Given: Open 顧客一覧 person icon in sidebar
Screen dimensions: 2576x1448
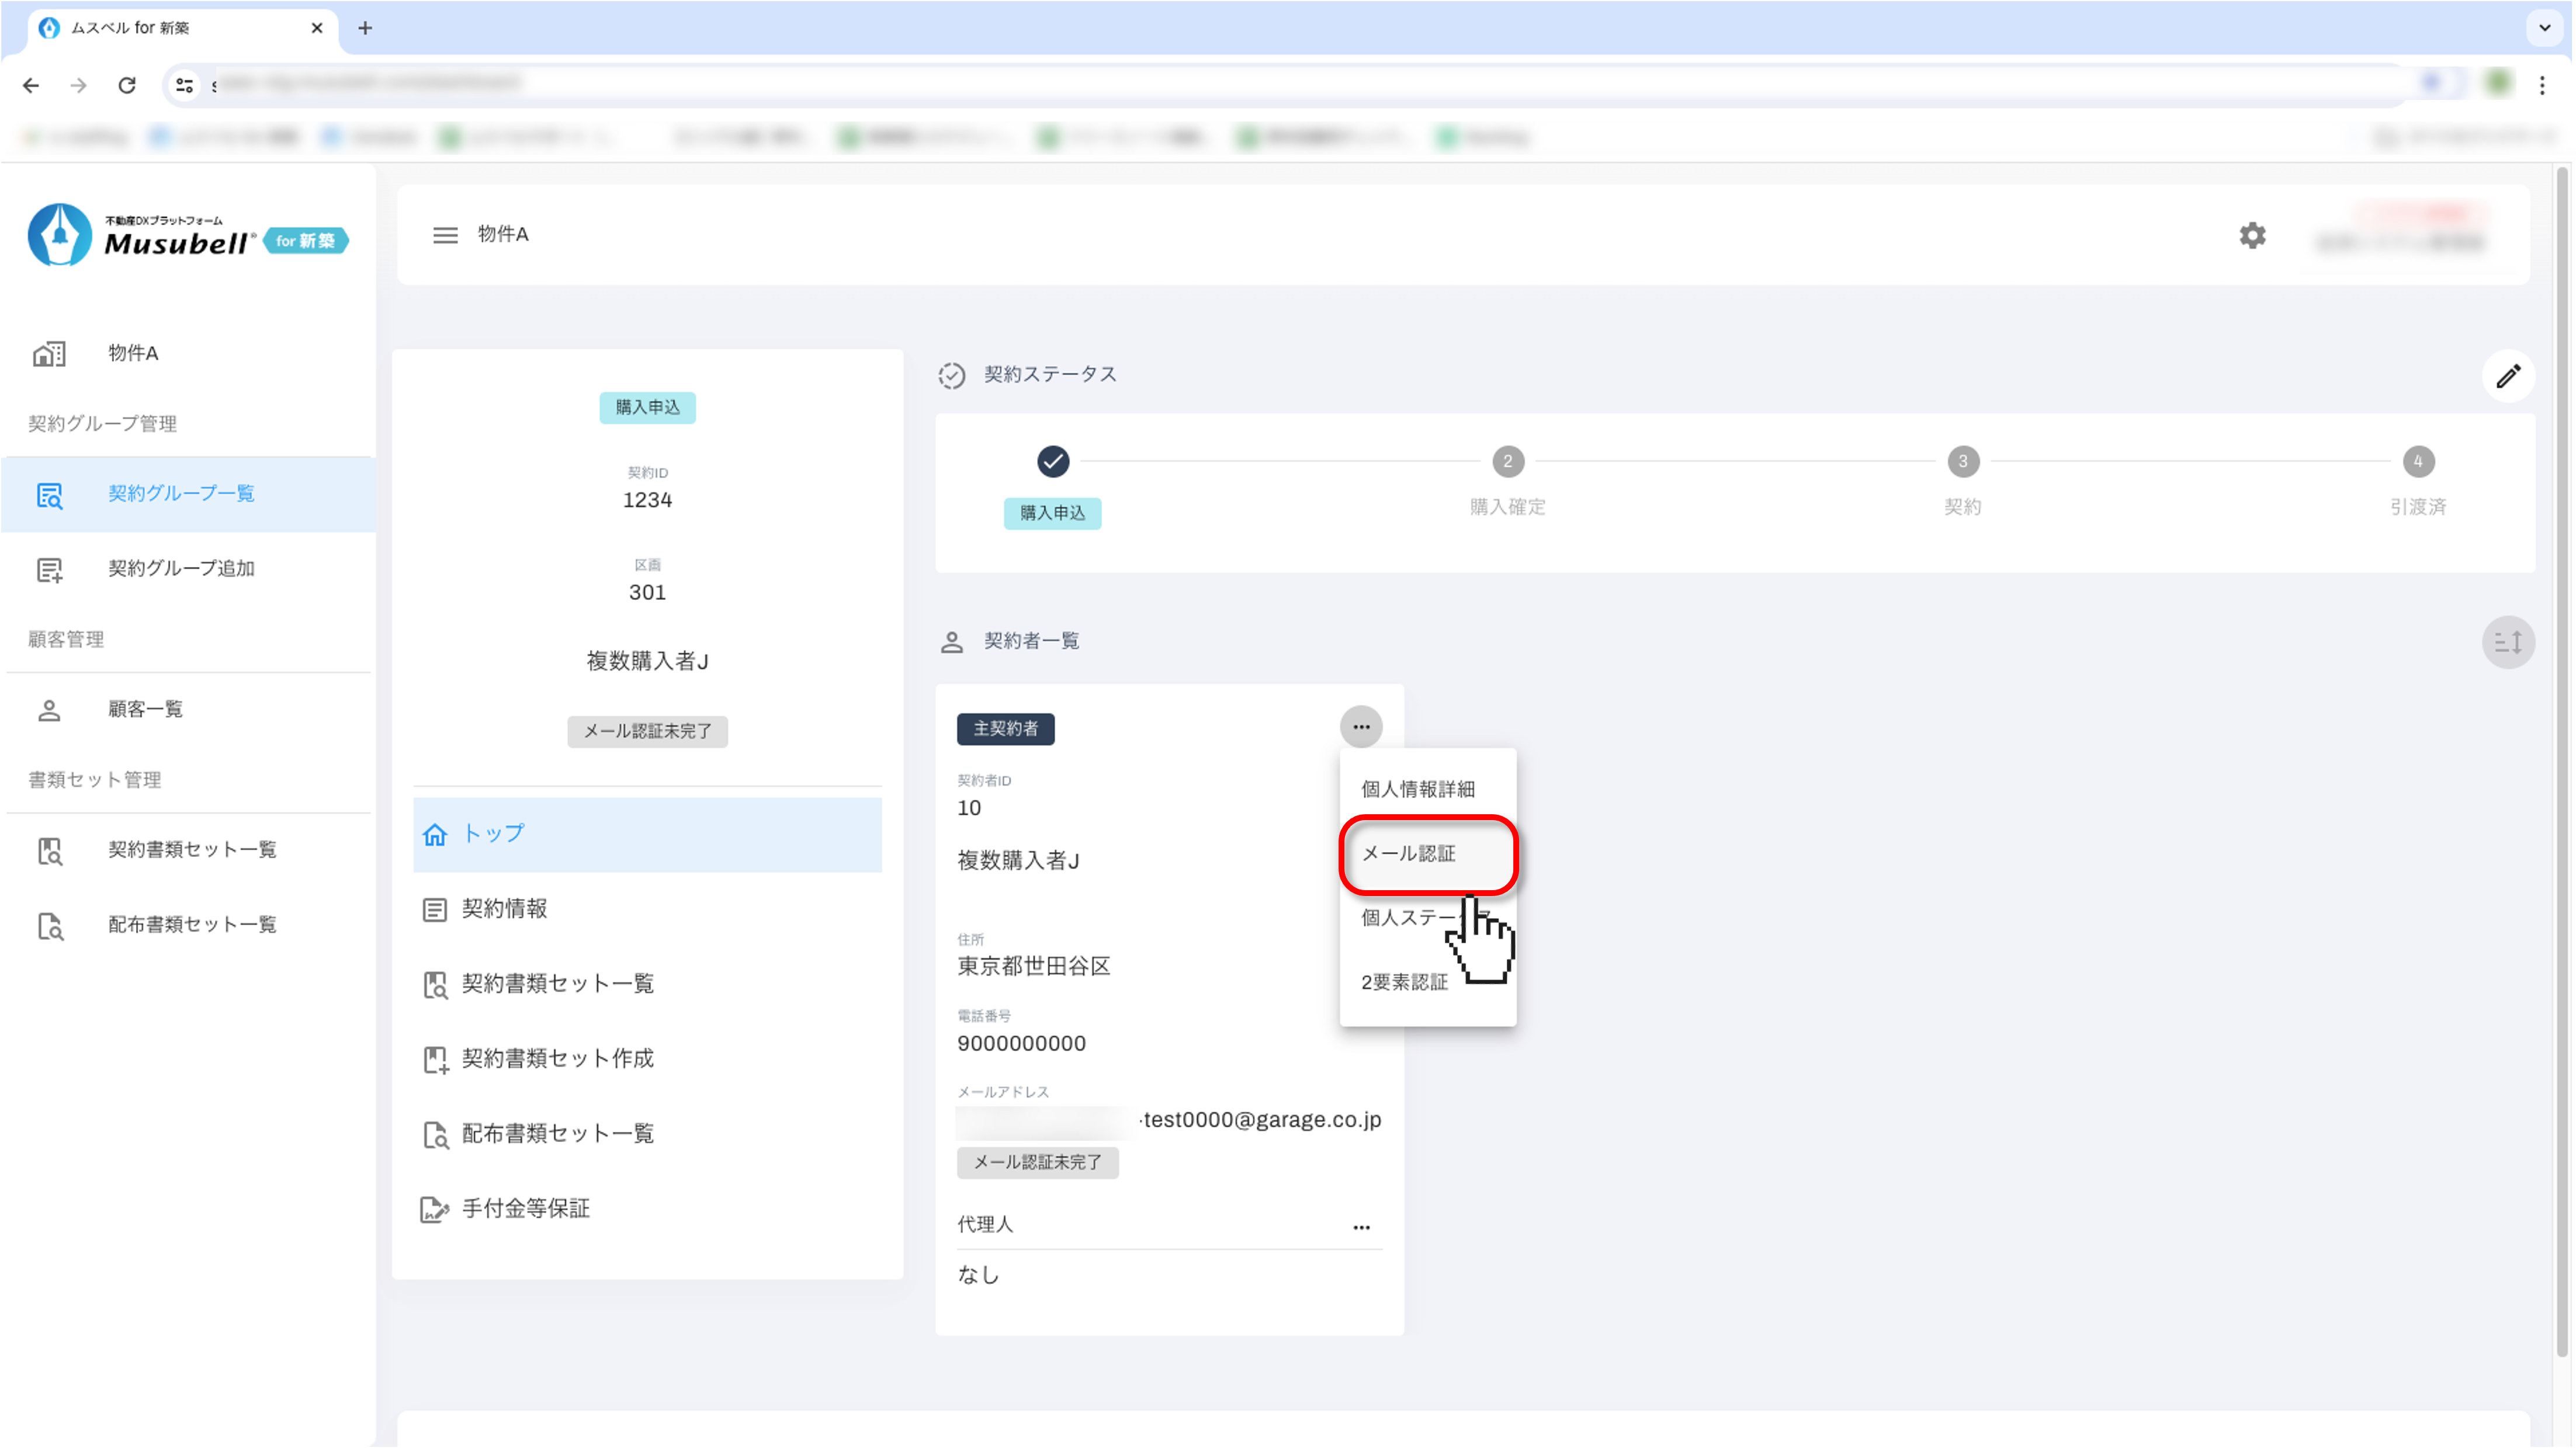Looking at the screenshot, I should (x=49, y=710).
